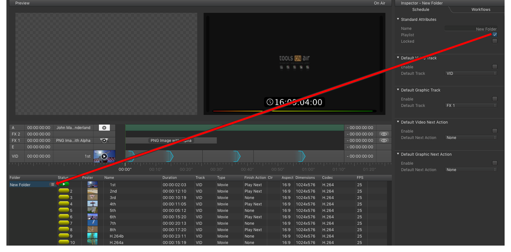Click the play icon in track A row
This screenshot has width=511, height=252.
pyautogui.click(x=104, y=128)
